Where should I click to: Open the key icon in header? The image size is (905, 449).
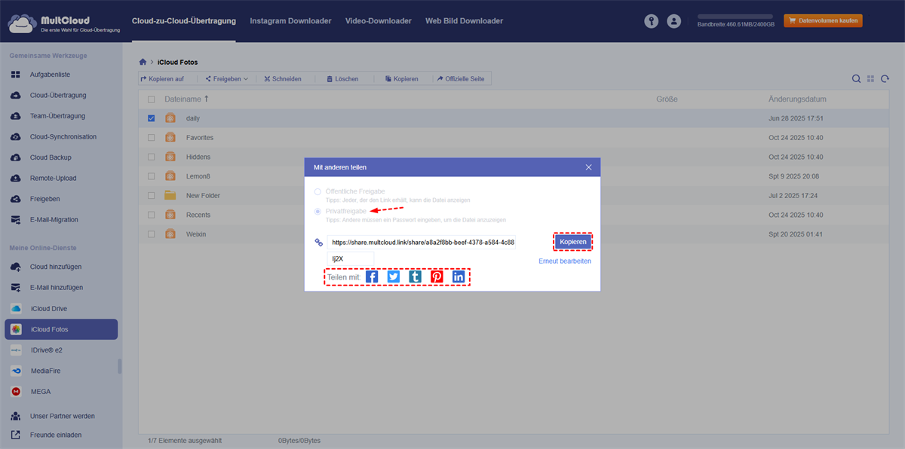[652, 22]
